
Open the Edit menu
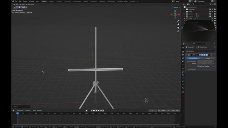tap(20, 1)
